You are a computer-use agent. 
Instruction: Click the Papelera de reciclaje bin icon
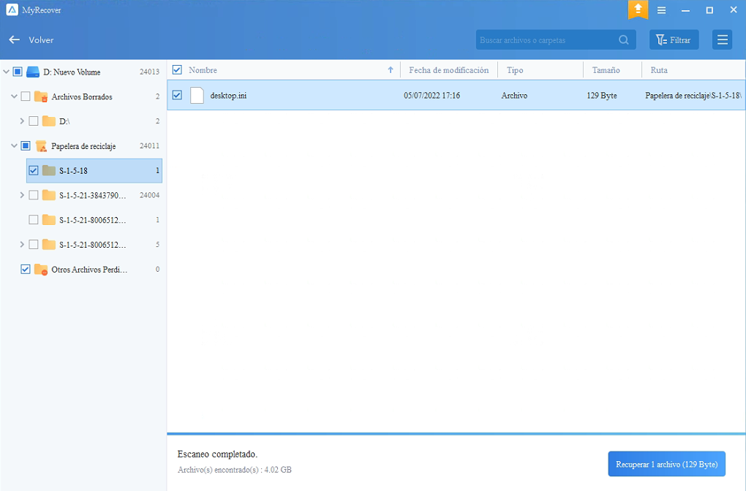click(x=42, y=146)
